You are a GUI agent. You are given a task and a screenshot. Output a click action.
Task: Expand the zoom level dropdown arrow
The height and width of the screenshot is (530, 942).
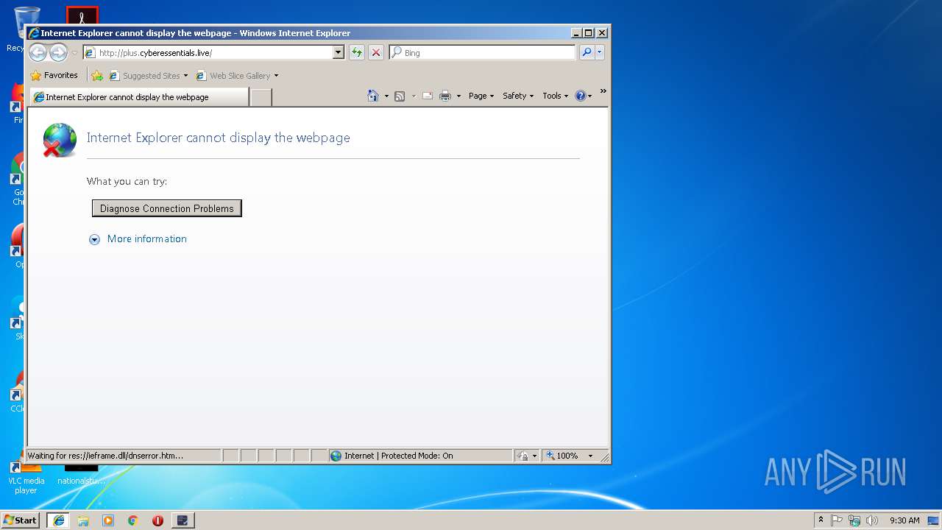tap(590, 456)
